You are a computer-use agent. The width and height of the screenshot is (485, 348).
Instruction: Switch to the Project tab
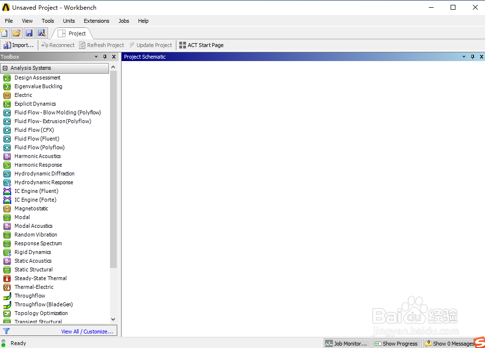coord(72,33)
